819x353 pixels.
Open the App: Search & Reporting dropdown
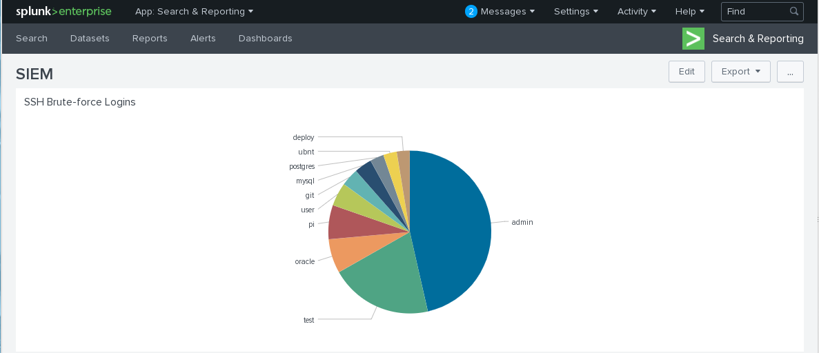(194, 11)
